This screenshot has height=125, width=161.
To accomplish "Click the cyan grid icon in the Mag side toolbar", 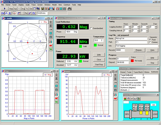I will click(56, 86).
